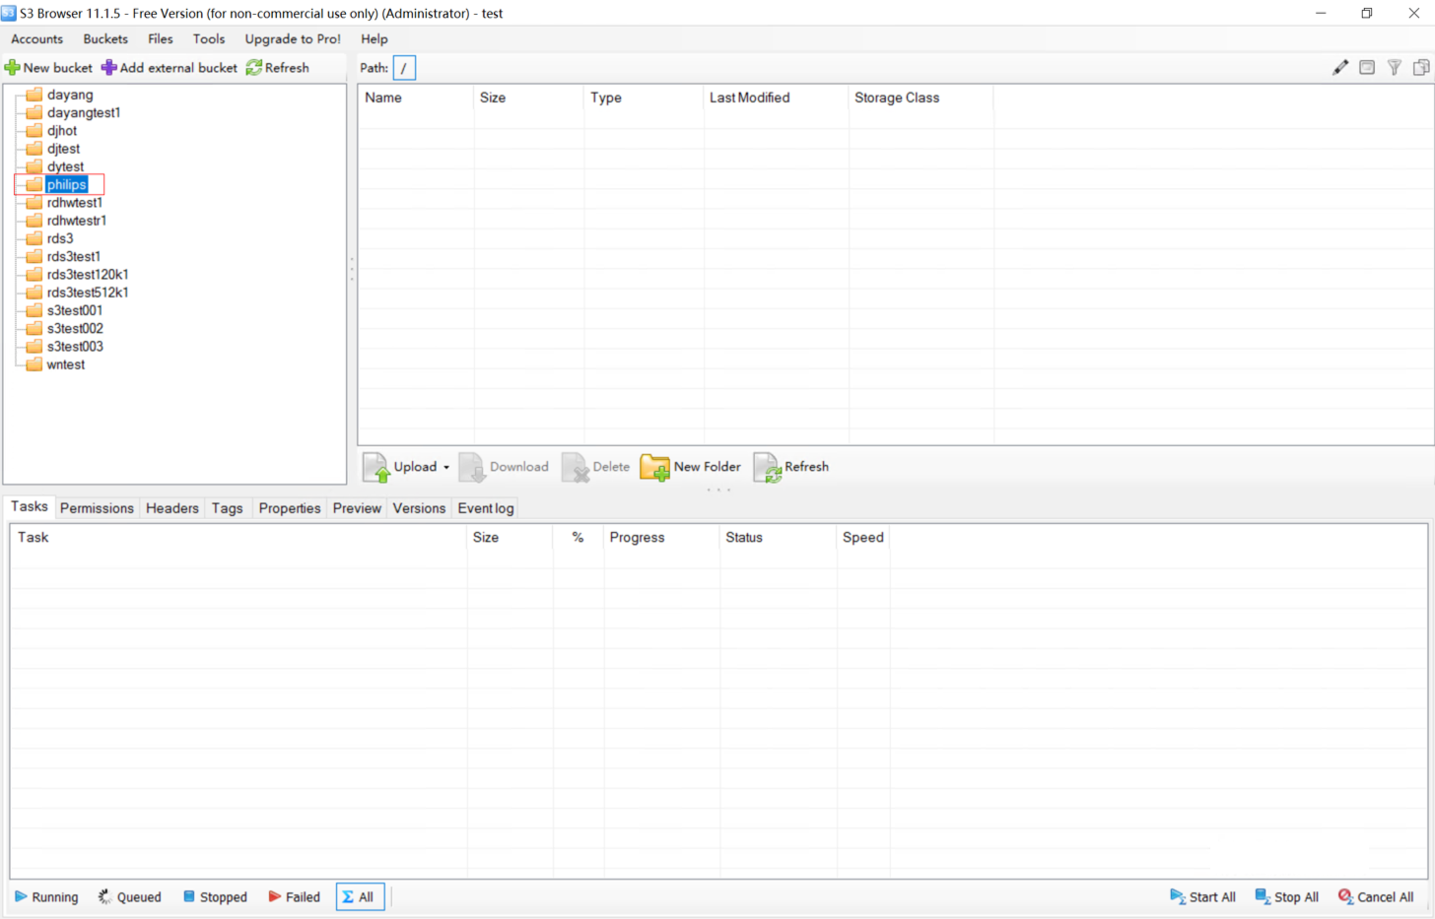Click the Path input field
1435x919 pixels.
tap(404, 68)
